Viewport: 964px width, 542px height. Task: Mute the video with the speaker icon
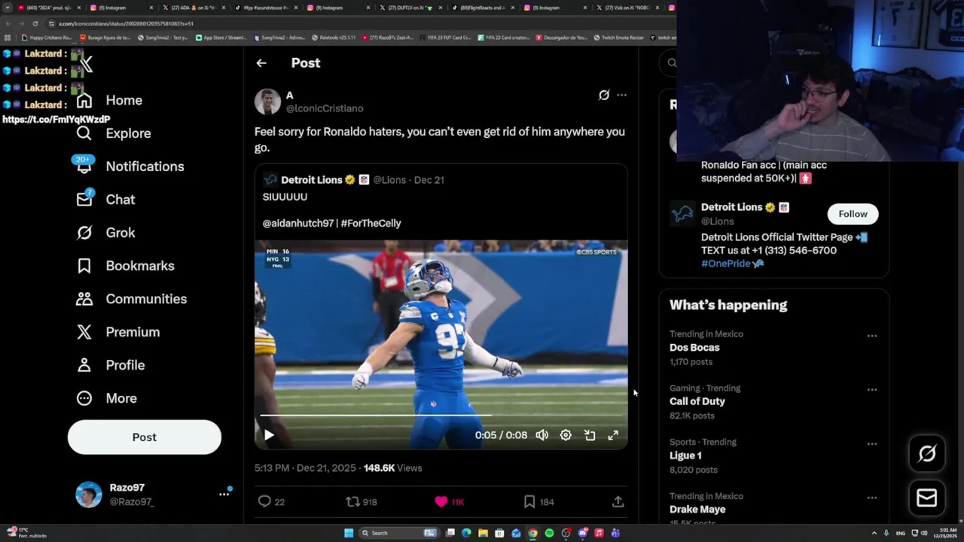pos(542,435)
